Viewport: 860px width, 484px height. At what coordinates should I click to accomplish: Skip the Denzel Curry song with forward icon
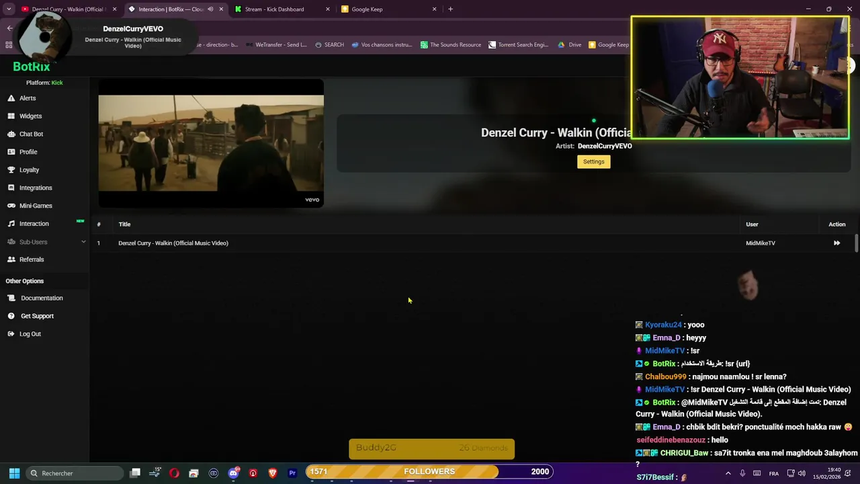tap(836, 243)
